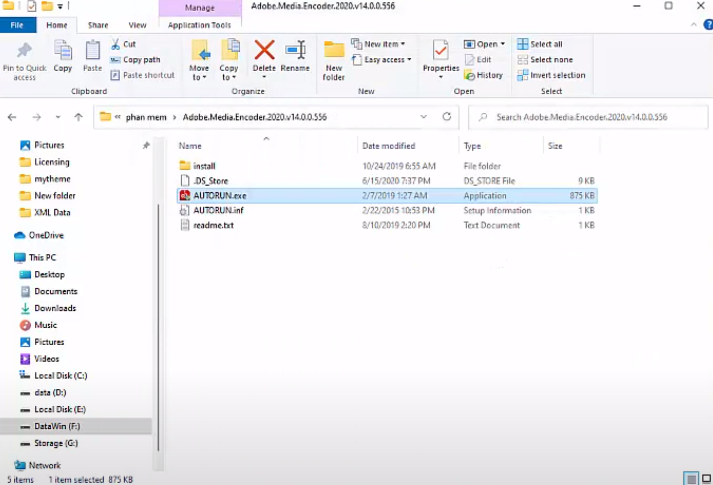This screenshot has width=713, height=485.
Task: Select DataWin (F:) drive in the sidebar
Action: (x=76, y=426)
